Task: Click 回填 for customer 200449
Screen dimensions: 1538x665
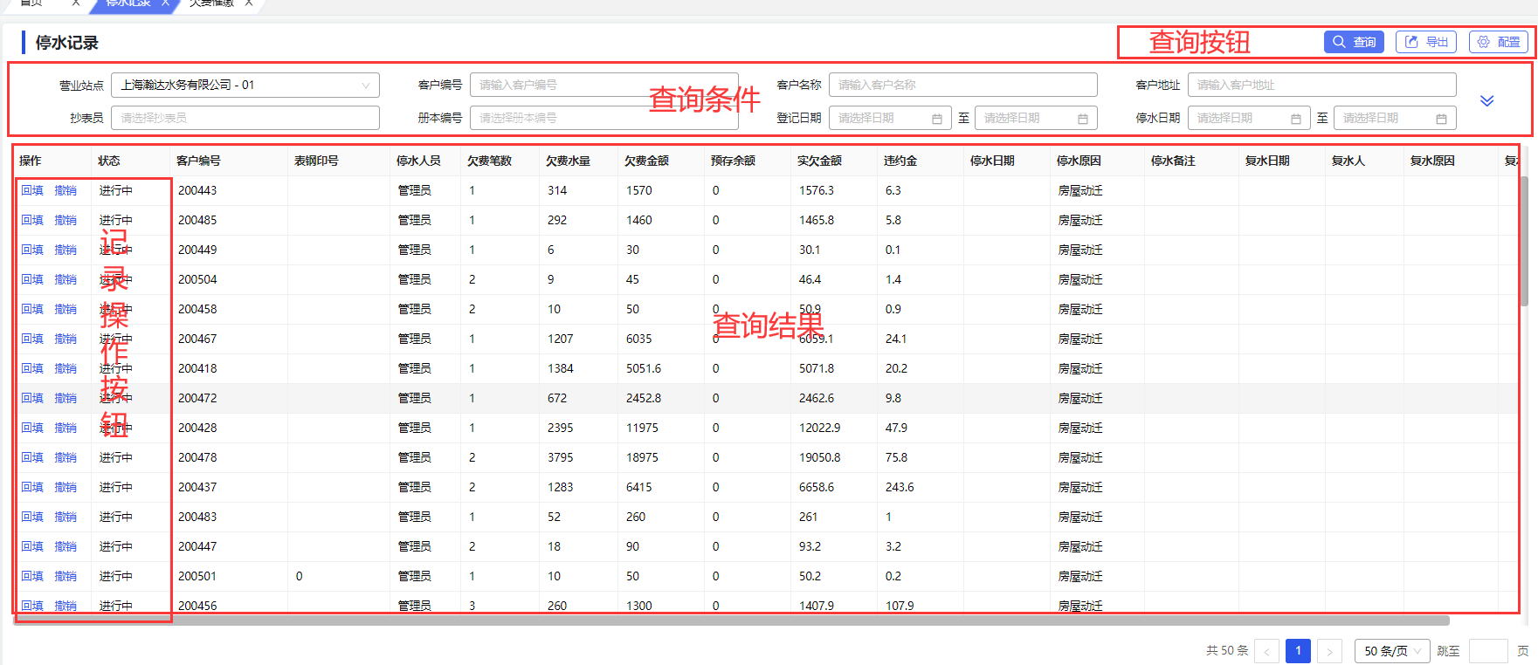Action: (32, 250)
